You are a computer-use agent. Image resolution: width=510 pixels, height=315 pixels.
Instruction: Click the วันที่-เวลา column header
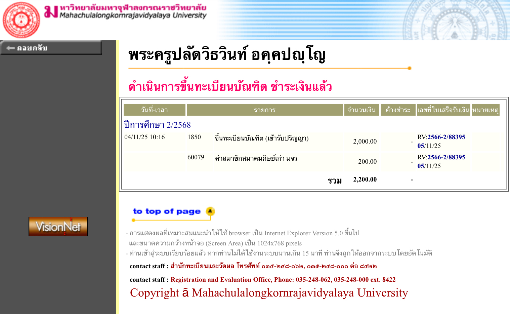(154, 110)
